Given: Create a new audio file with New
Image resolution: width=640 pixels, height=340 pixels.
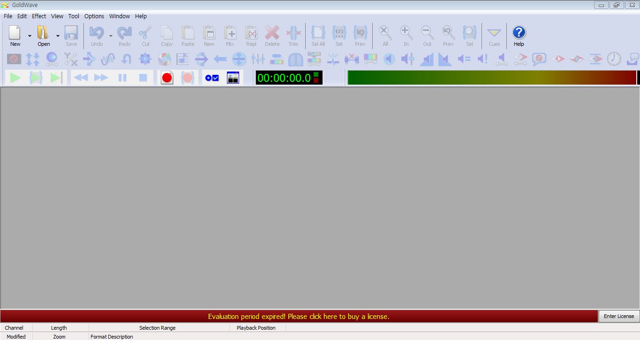Looking at the screenshot, I should tap(15, 36).
